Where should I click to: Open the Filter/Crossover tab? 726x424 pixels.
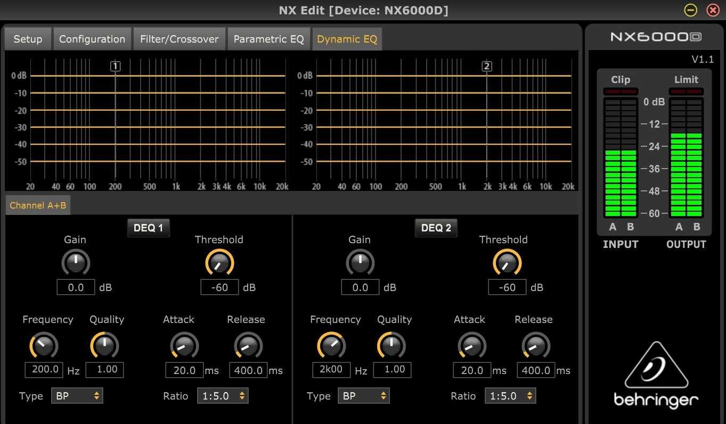[x=180, y=39]
